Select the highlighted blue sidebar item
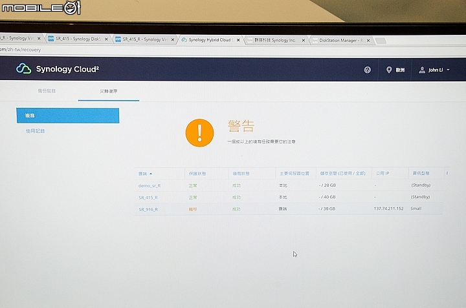 [68, 116]
